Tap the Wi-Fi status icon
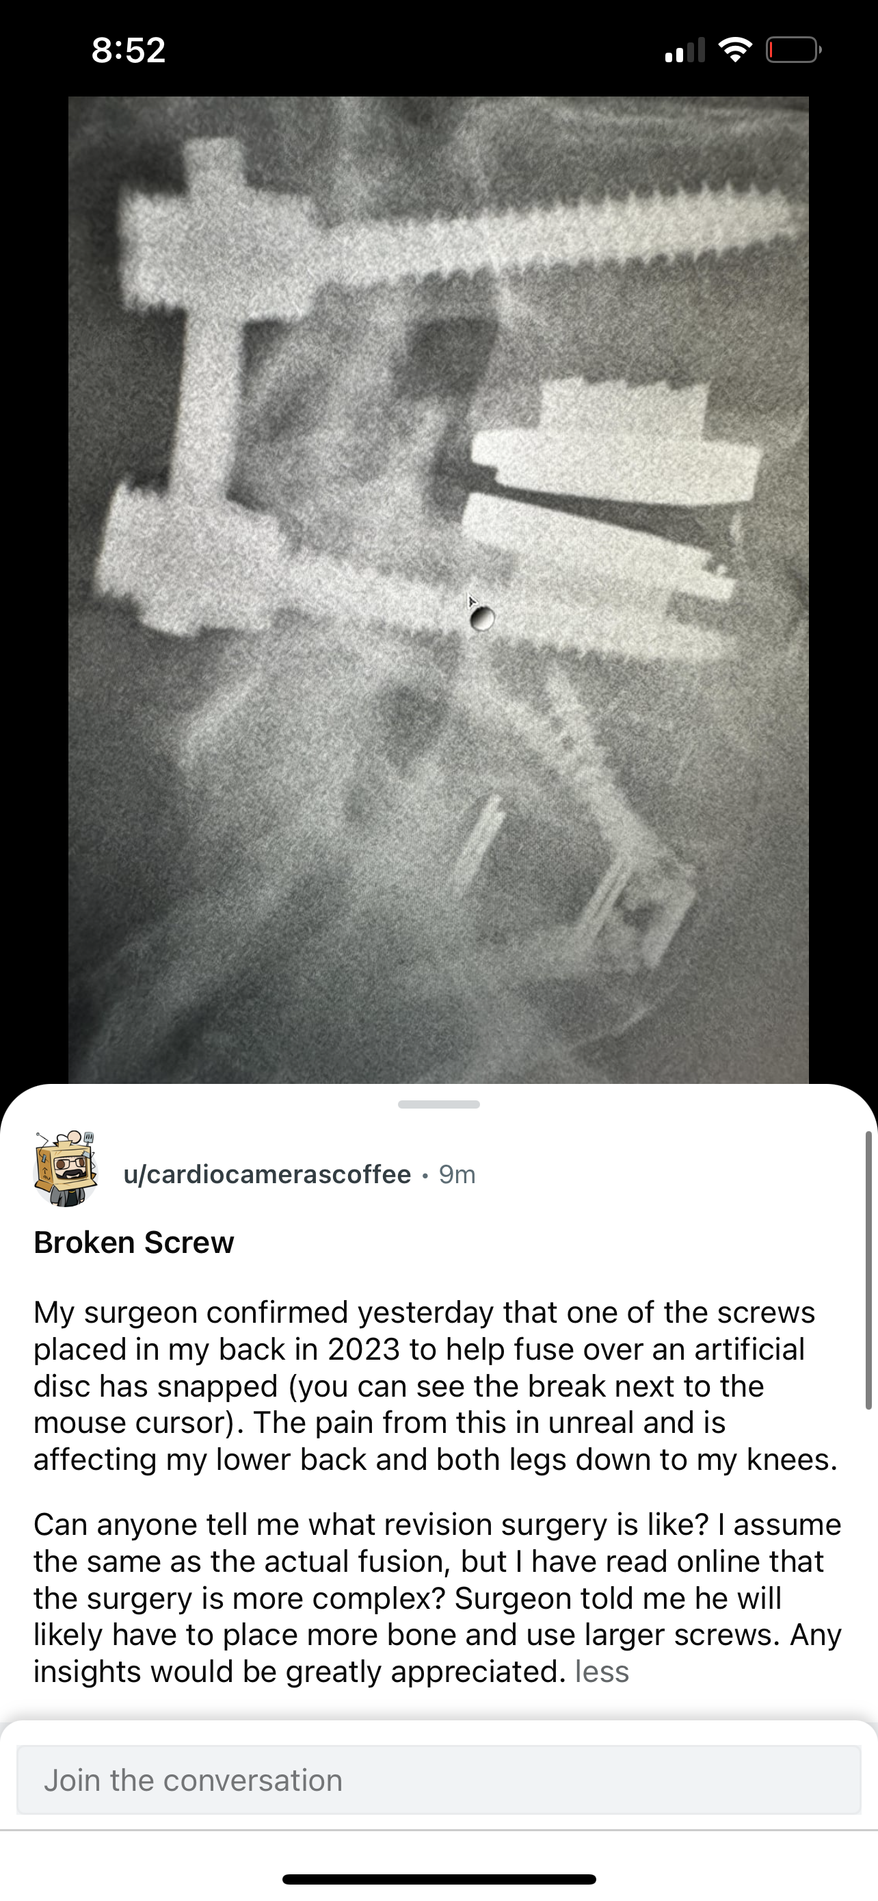 (734, 50)
